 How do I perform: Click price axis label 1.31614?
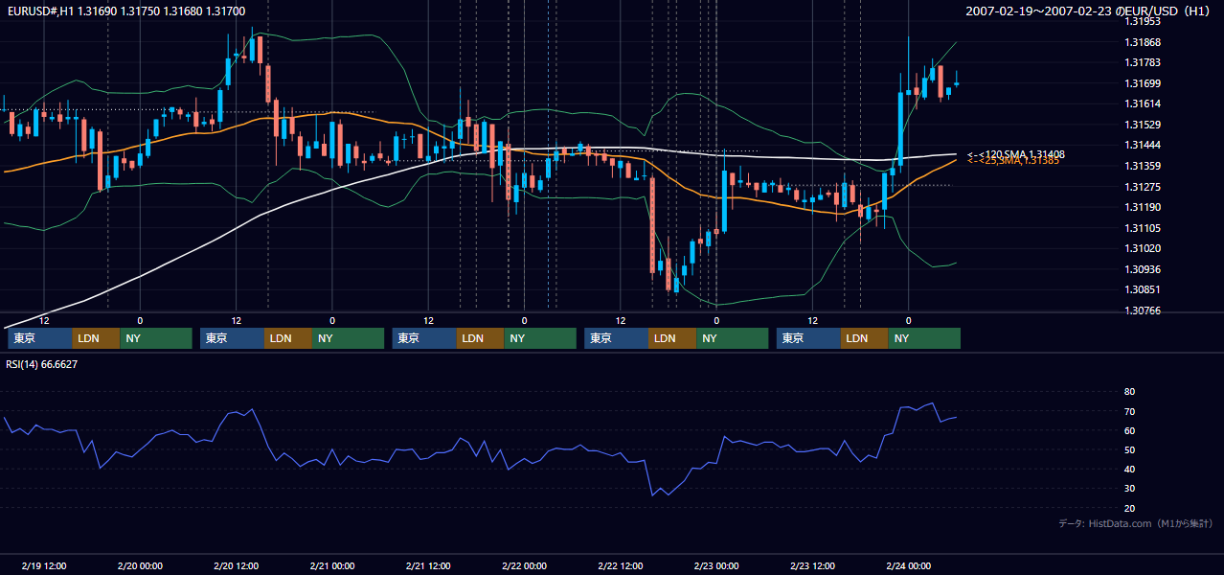click(x=1143, y=103)
